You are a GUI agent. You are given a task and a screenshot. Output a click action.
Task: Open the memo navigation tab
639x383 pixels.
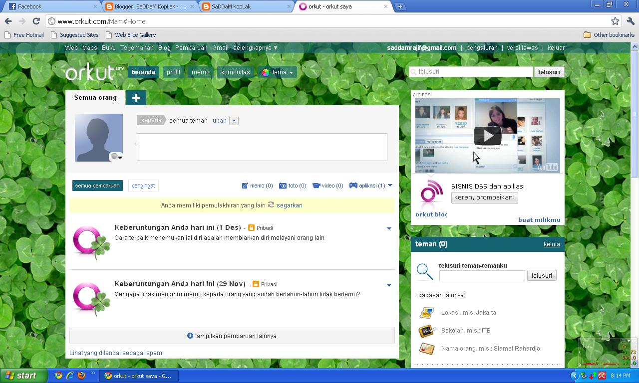201,72
